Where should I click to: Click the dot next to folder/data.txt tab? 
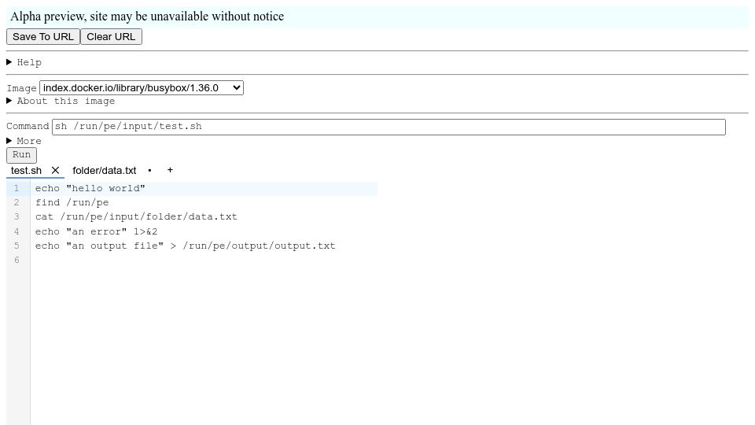(149, 171)
